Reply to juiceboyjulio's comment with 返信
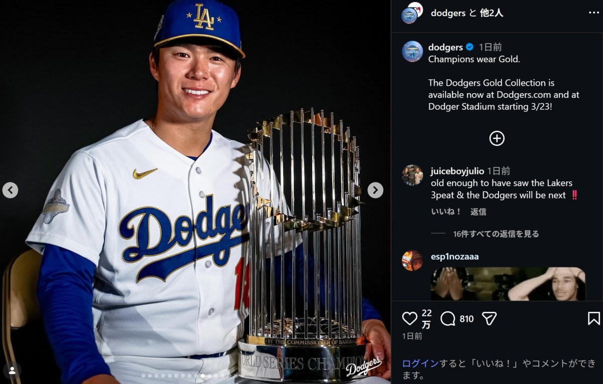The width and height of the screenshot is (603, 384). click(x=478, y=212)
